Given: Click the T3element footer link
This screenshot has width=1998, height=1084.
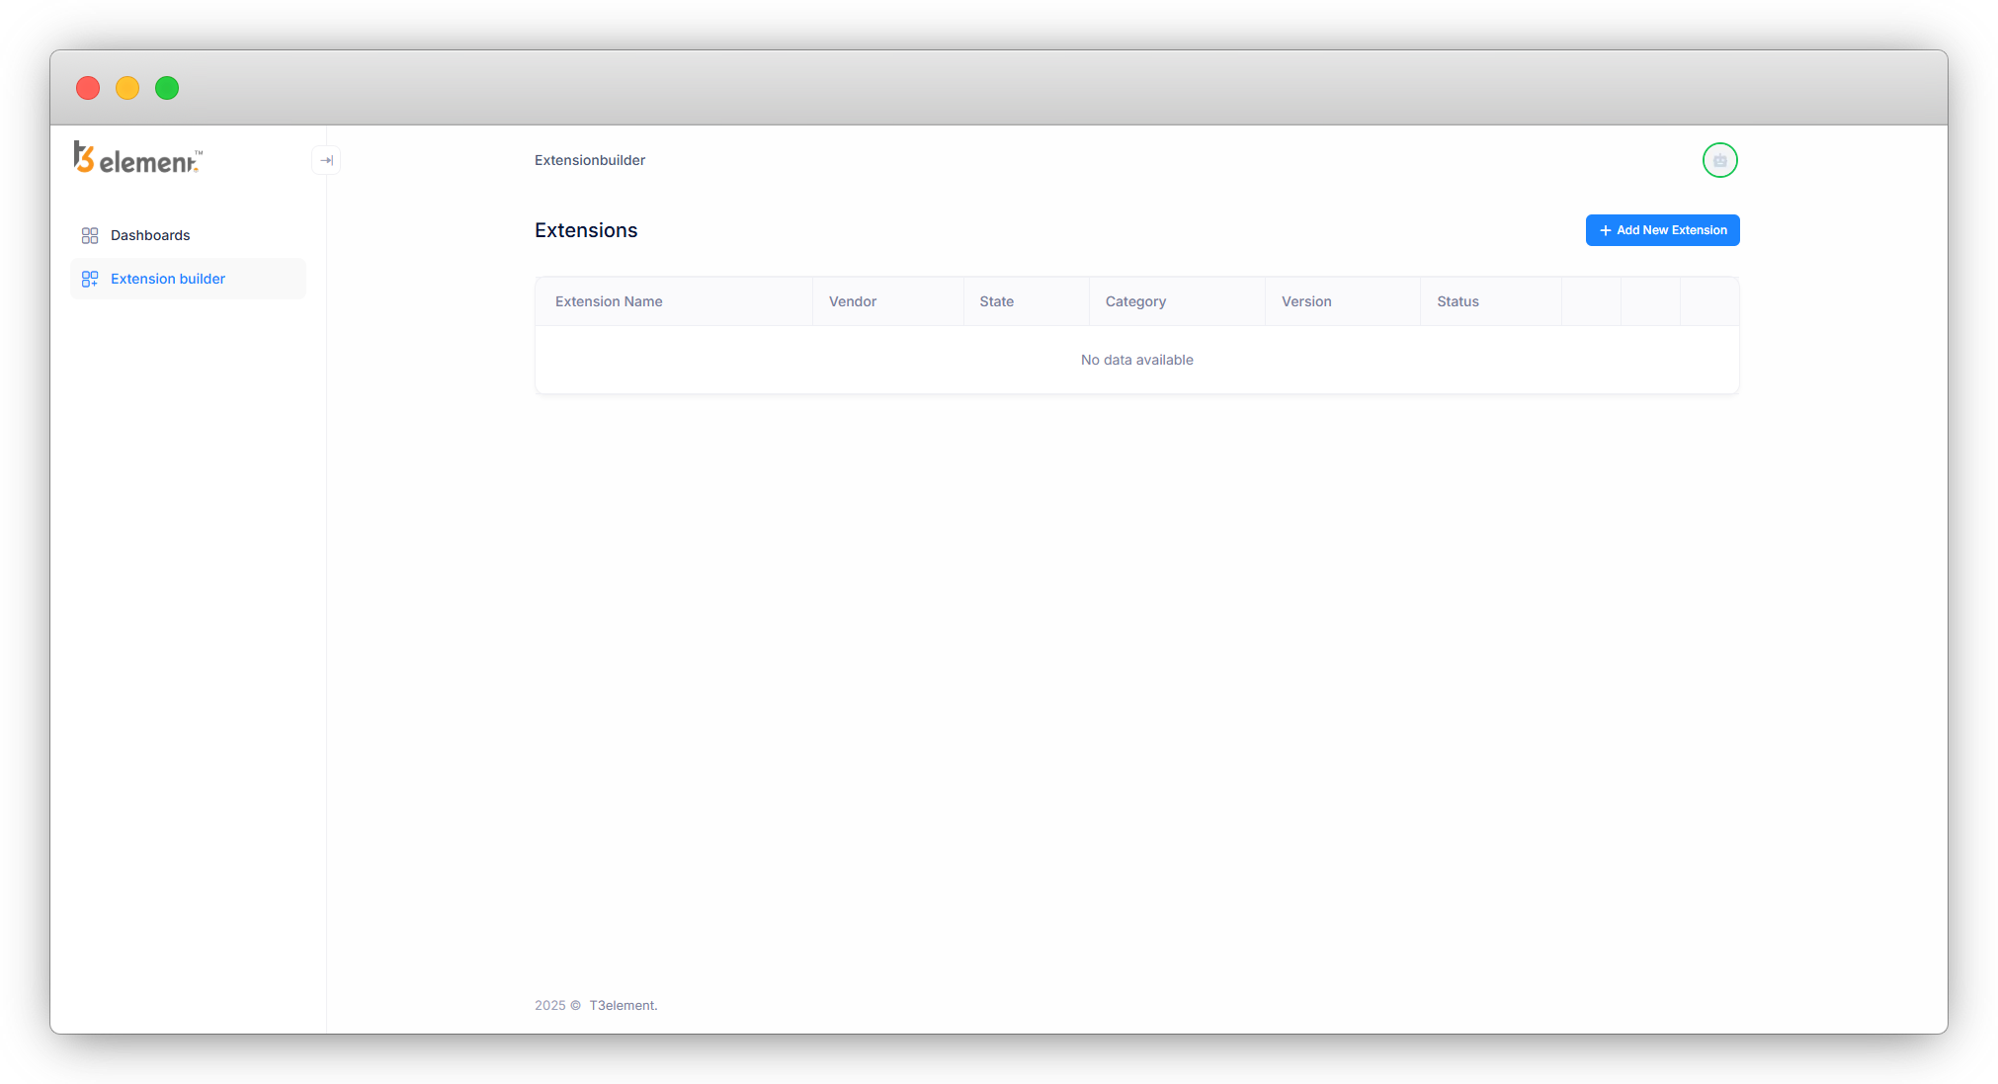Looking at the screenshot, I should (x=623, y=1005).
